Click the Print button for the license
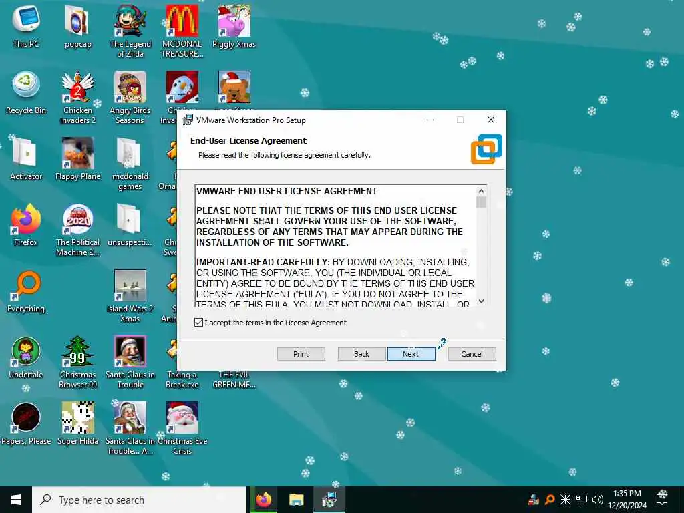Viewport: 684px width, 513px height. point(301,354)
